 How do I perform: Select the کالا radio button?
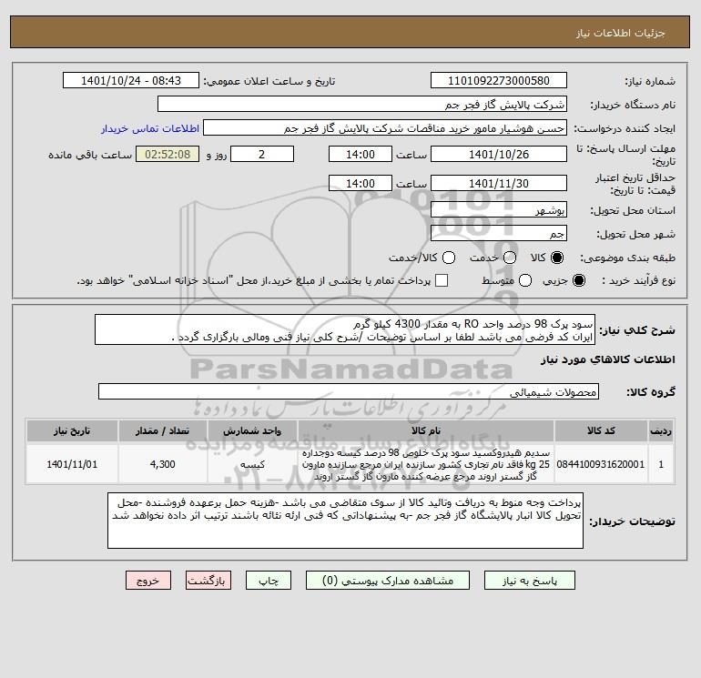click(557, 258)
